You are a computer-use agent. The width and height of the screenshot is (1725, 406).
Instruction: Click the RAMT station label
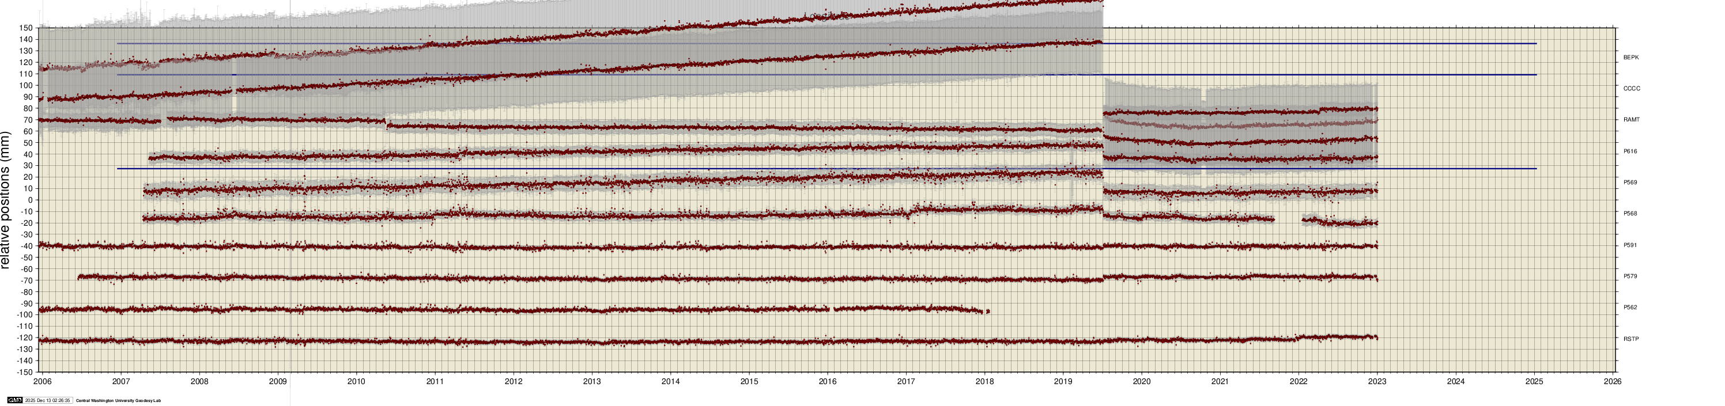point(1631,120)
